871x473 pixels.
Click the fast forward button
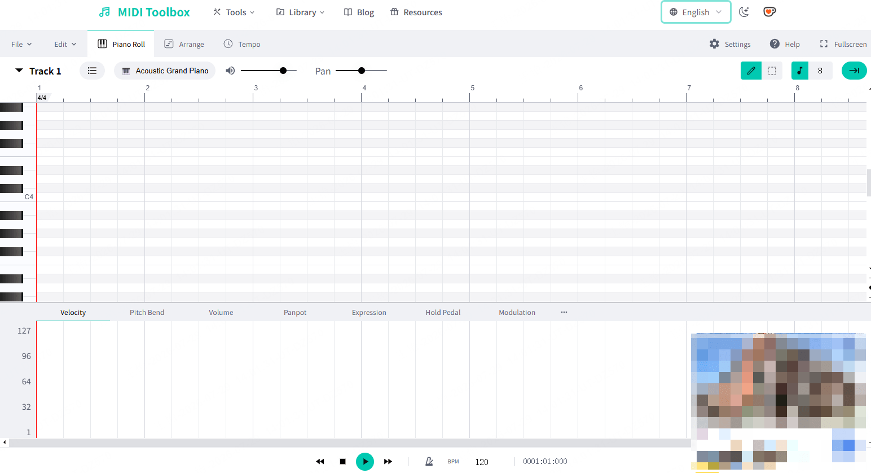pyautogui.click(x=388, y=462)
